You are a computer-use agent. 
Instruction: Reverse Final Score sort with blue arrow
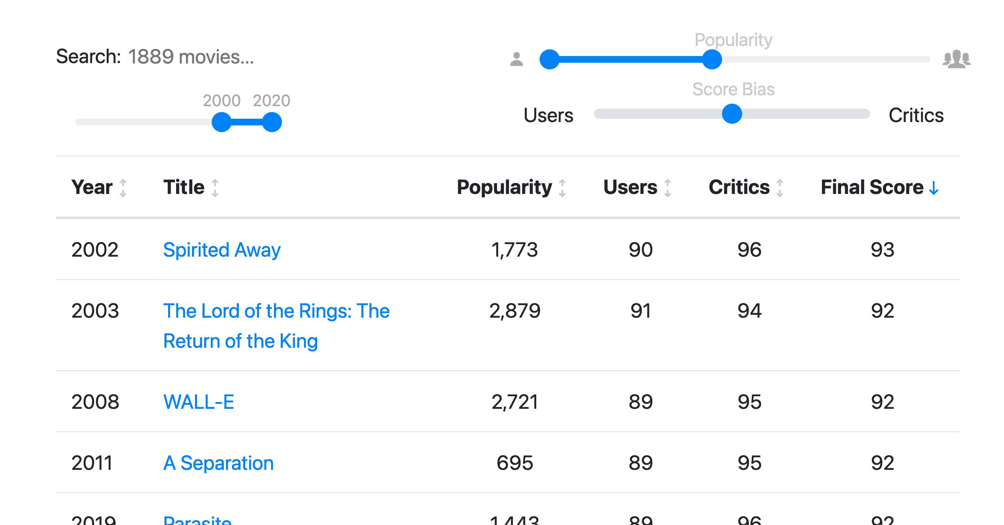[x=934, y=188]
